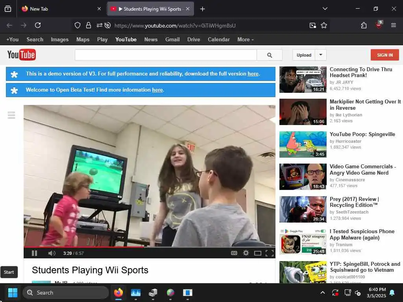Toggle closed captions CC button
The width and height of the screenshot is (403, 302).
[234, 253]
